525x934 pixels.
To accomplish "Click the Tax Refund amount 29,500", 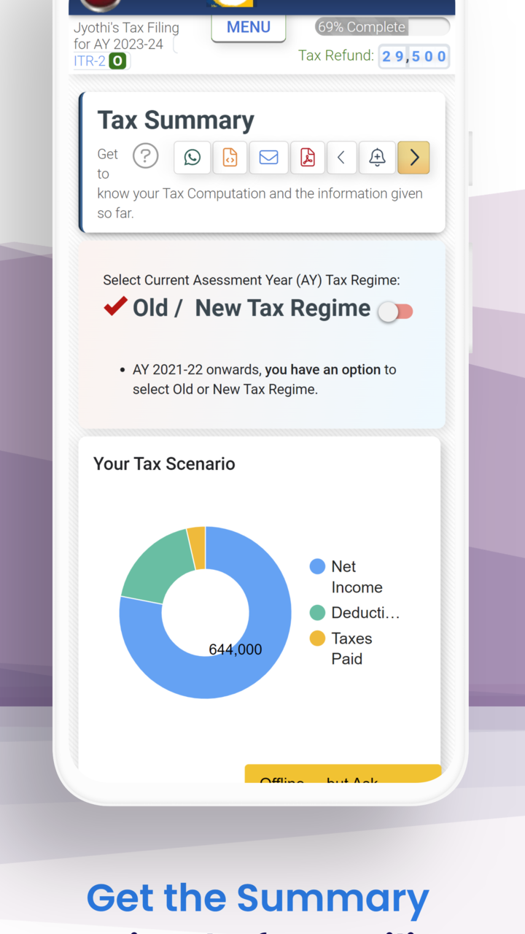I will pos(413,56).
